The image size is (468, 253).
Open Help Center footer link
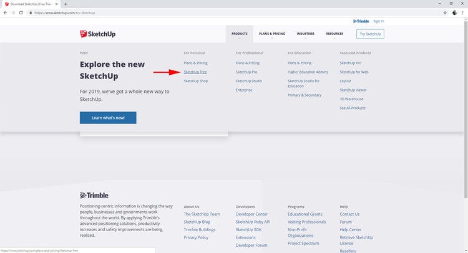coord(351,229)
